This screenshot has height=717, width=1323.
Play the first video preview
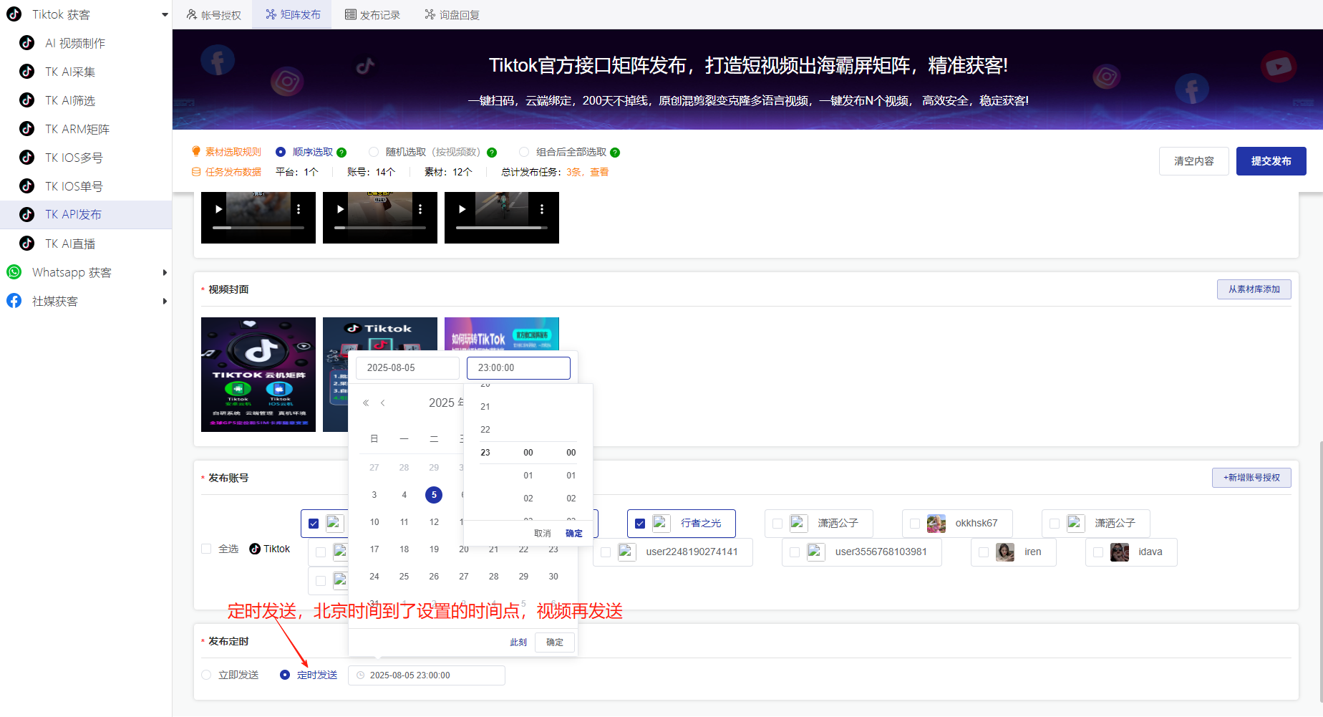(x=218, y=208)
